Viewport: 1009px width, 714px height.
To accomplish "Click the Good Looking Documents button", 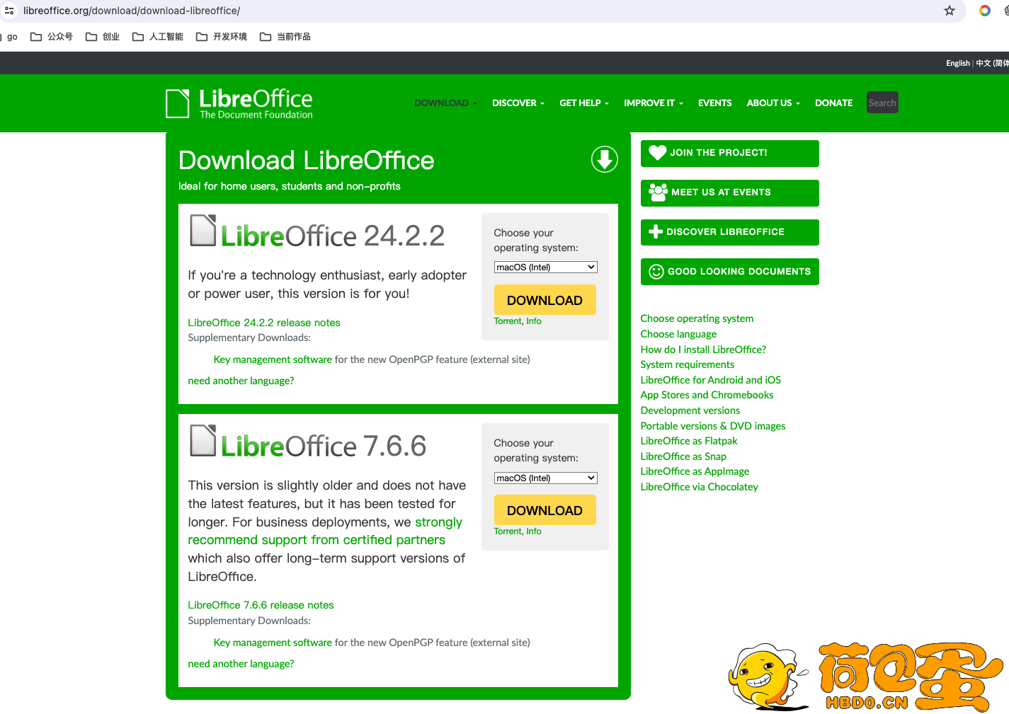I will click(x=729, y=272).
